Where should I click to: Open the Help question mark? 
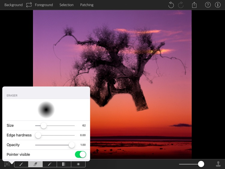(x=208, y=5)
